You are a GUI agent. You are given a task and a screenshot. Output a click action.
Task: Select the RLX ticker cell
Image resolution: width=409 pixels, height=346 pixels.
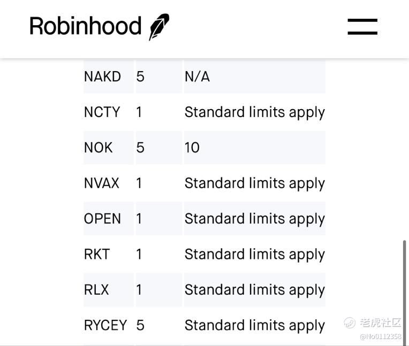(109, 289)
